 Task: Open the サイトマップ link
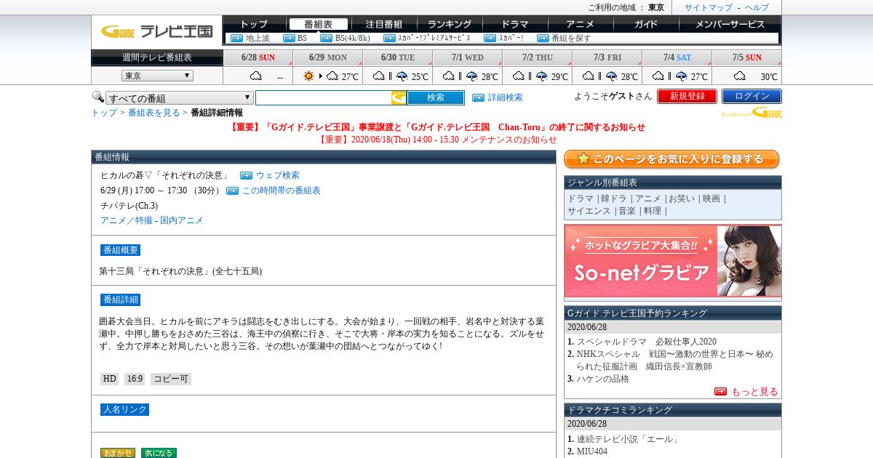(x=709, y=7)
